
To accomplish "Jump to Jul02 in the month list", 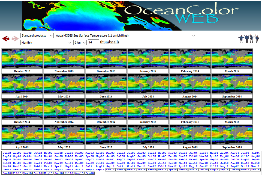I will pyautogui.click(x=7, y=153).
